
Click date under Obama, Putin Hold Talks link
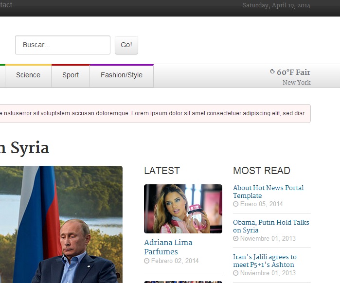[268, 239]
